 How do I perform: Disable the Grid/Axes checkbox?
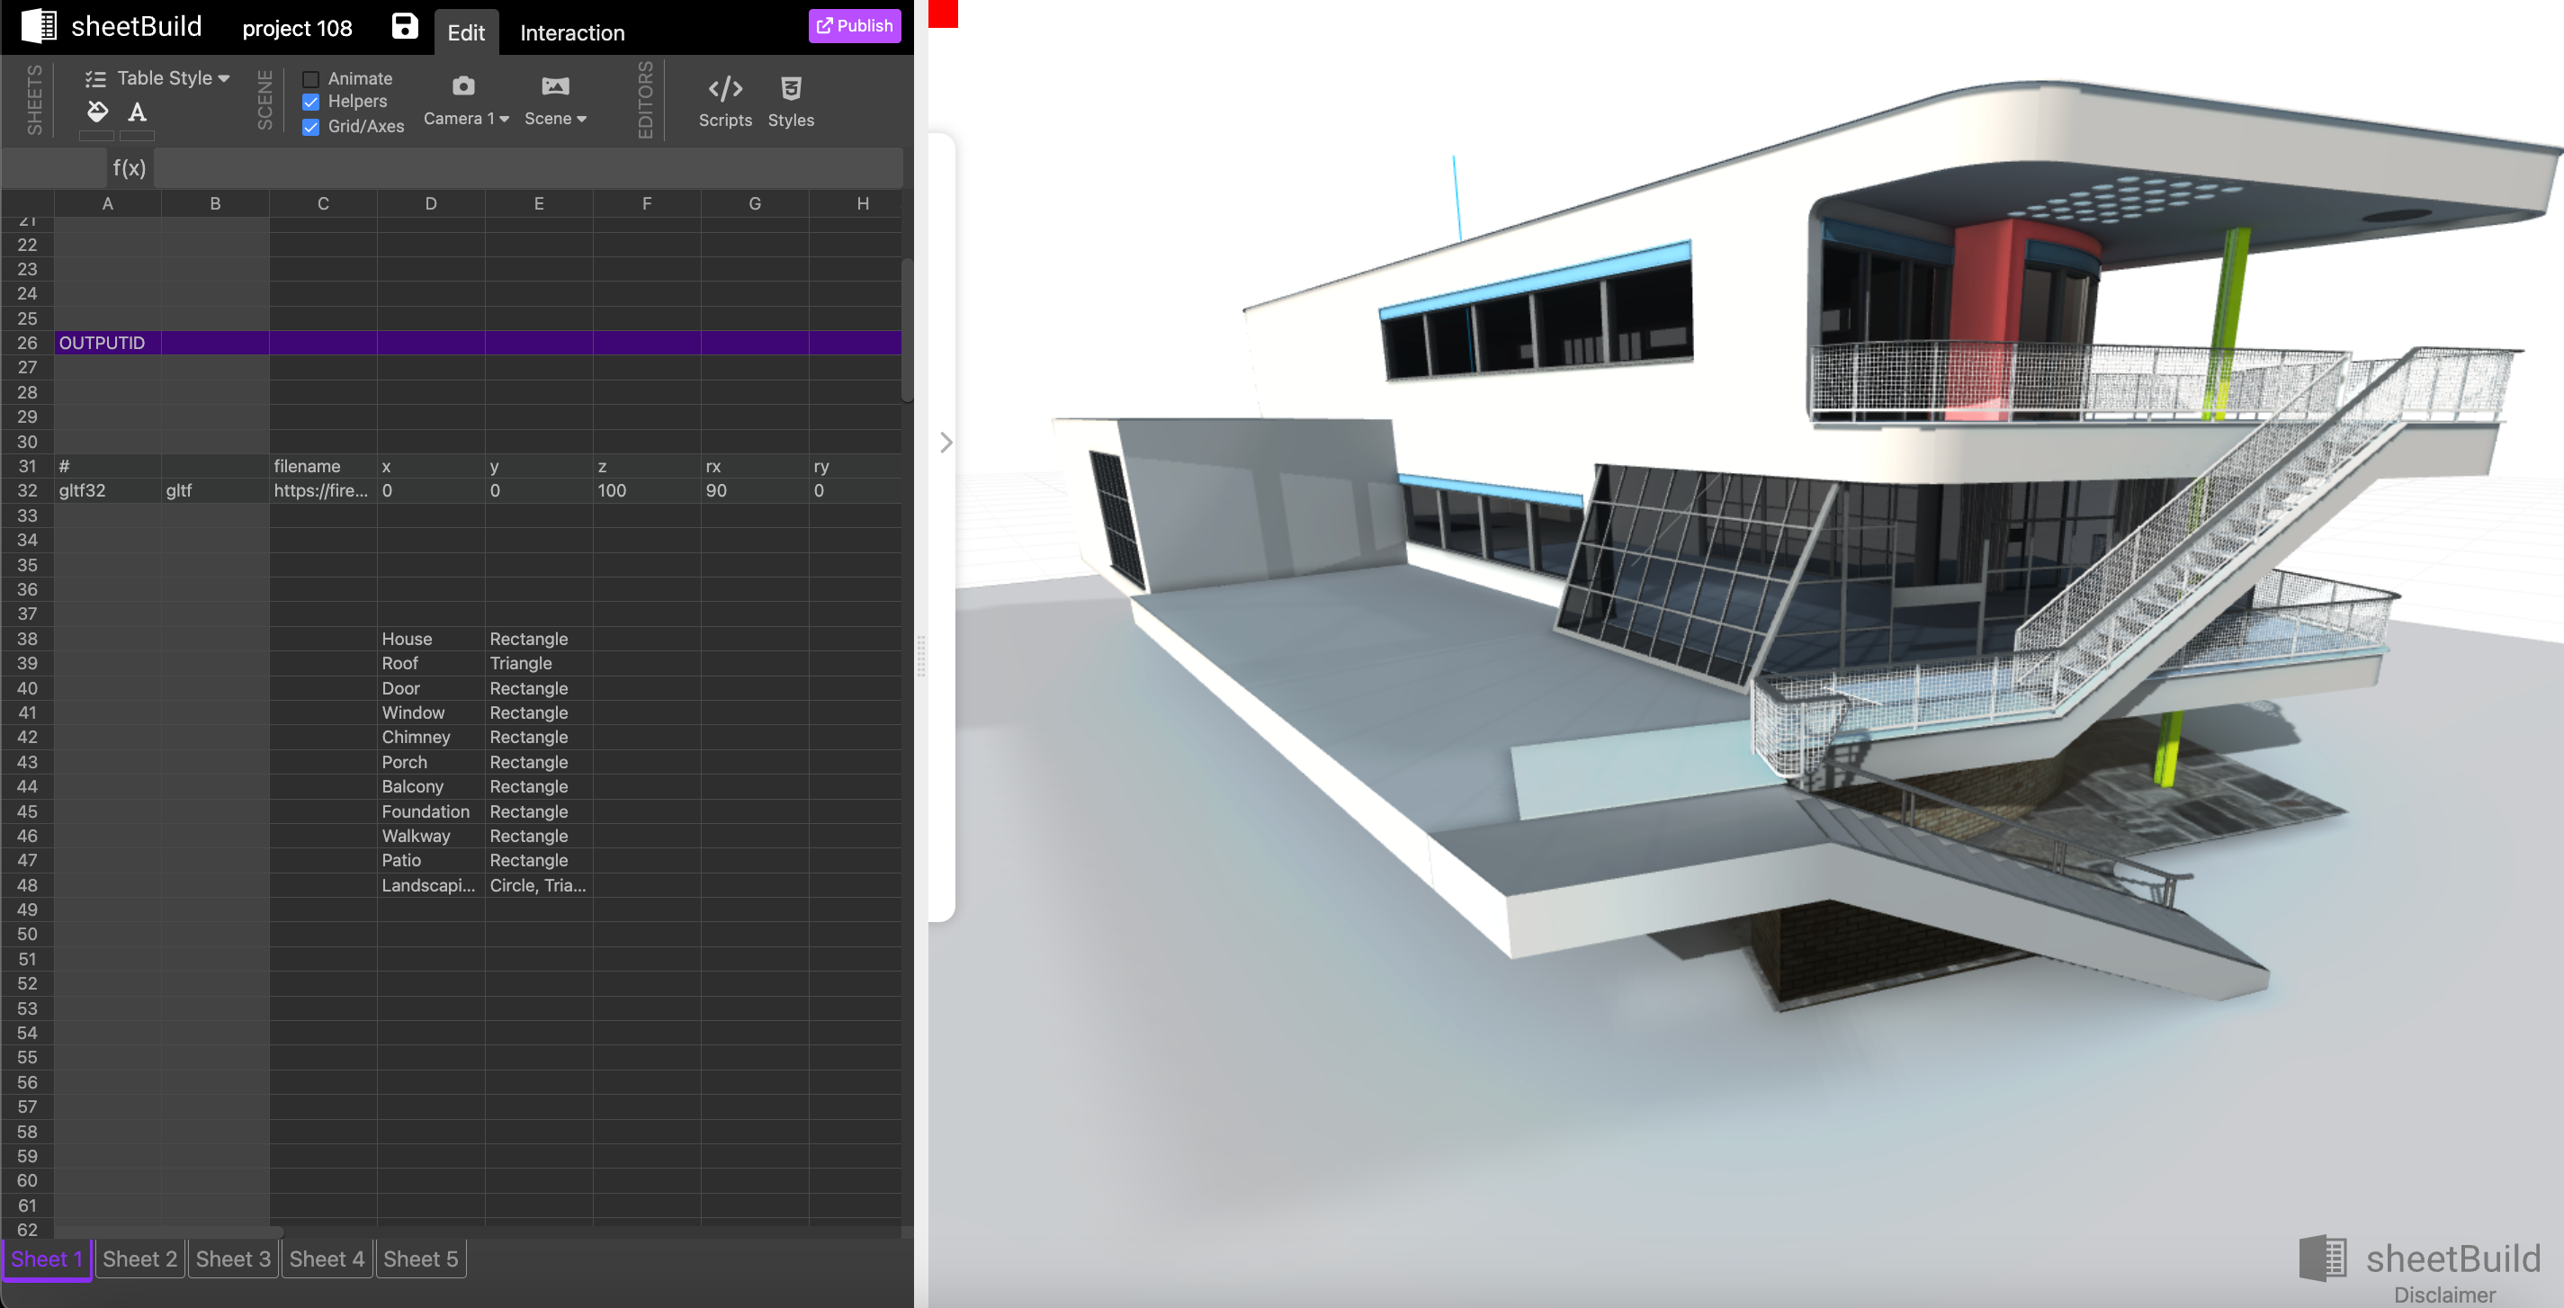[x=310, y=127]
